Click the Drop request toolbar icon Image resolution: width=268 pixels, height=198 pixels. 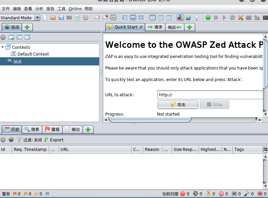pos(232,18)
